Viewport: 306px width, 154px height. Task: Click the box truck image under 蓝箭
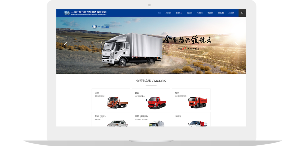click(x=157, y=123)
